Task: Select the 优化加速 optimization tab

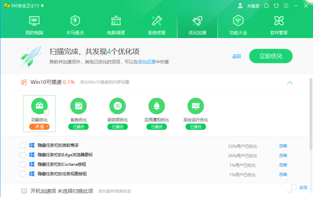Action: [x=197, y=25]
